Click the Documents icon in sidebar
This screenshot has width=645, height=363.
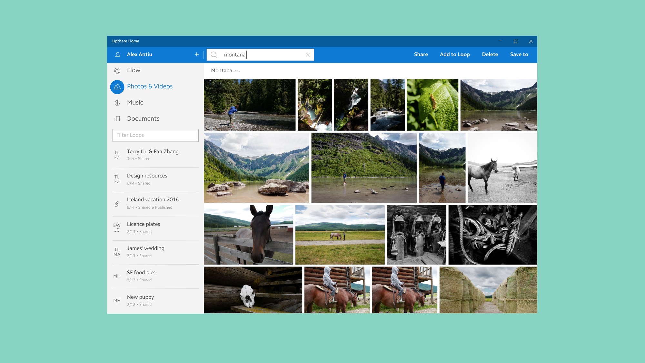coord(117,119)
